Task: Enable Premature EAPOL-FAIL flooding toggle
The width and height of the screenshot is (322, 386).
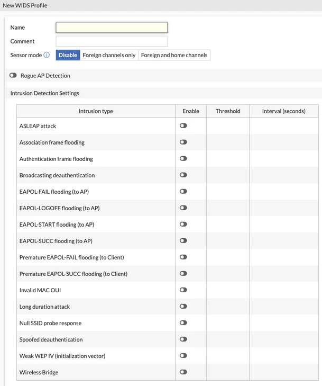Action: point(183,257)
